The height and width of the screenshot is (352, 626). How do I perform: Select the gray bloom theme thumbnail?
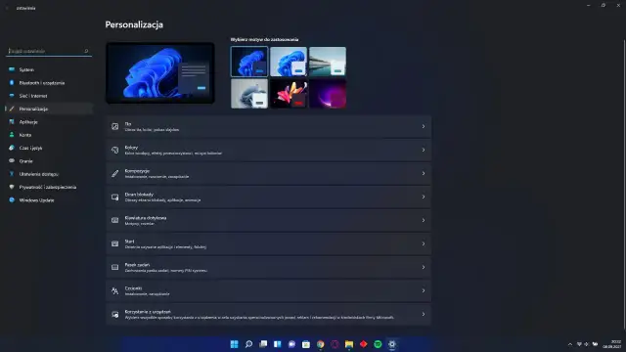coord(249,94)
